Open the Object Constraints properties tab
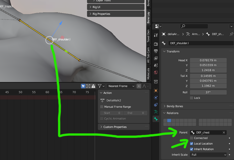Screen dimensions: 234x160 point(156,105)
